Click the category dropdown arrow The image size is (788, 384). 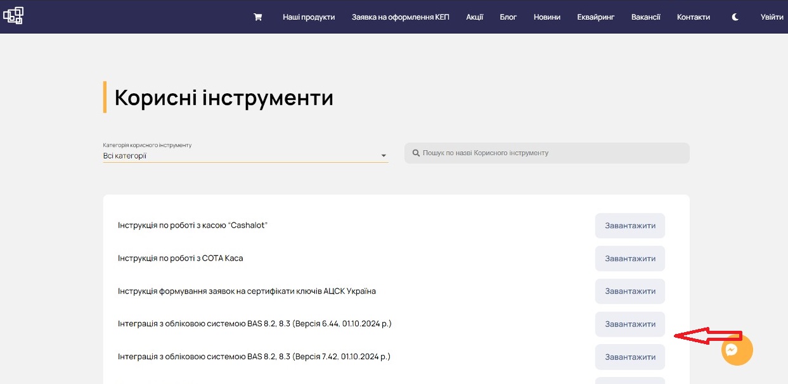384,156
